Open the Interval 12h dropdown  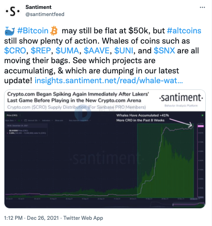pyautogui.click(x=32, y=121)
